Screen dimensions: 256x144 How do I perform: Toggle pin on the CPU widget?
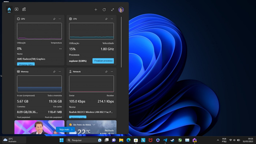(x=106, y=19)
